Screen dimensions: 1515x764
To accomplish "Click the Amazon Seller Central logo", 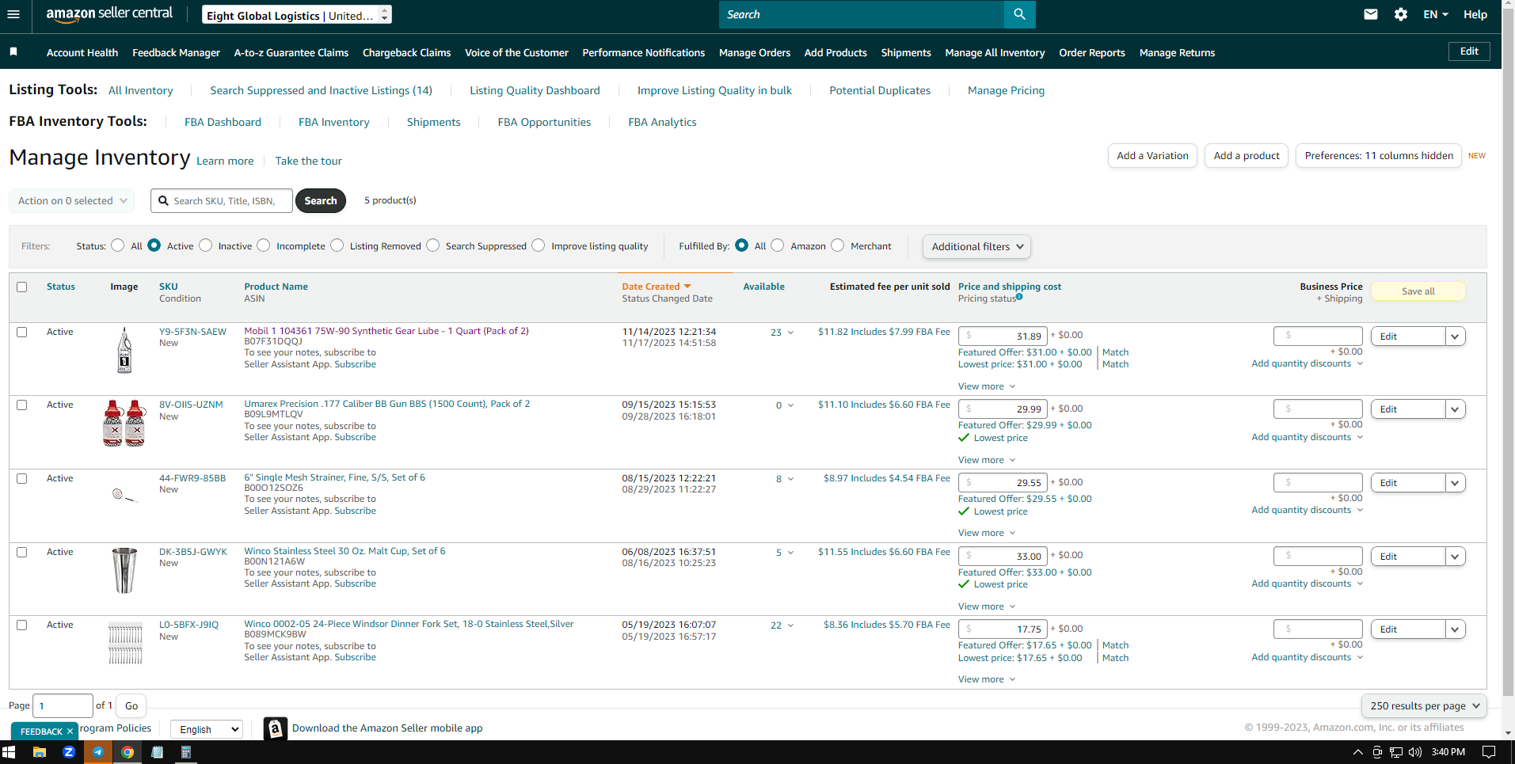I will point(109,14).
